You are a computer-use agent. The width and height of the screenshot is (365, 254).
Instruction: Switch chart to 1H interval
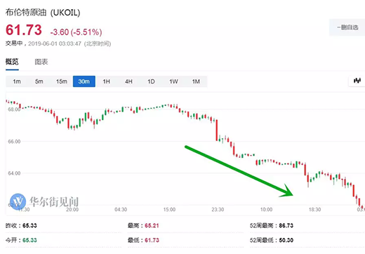pos(107,81)
